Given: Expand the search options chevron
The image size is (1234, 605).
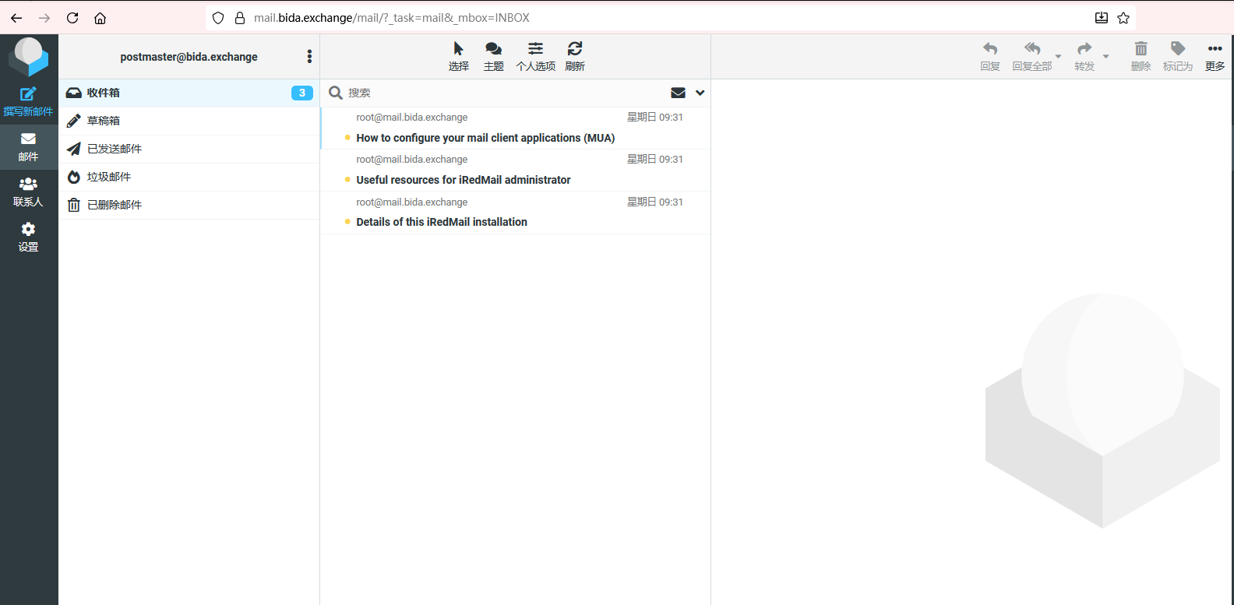Looking at the screenshot, I should pyautogui.click(x=700, y=93).
